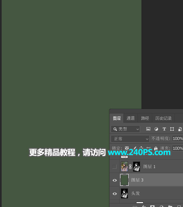Open the 类型 filter dropdown
183x207 pixels.
point(125,129)
